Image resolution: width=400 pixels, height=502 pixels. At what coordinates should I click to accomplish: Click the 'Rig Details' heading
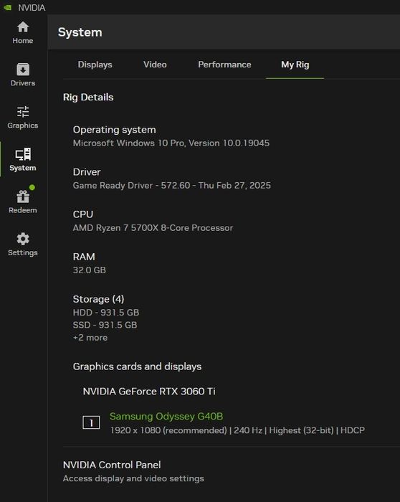[88, 97]
